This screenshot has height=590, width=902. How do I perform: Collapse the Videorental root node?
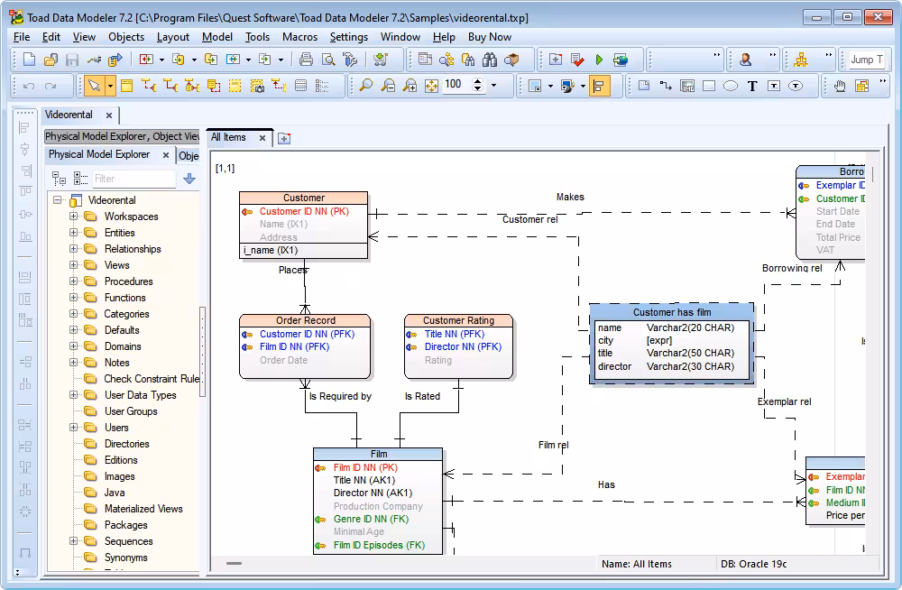click(x=58, y=199)
